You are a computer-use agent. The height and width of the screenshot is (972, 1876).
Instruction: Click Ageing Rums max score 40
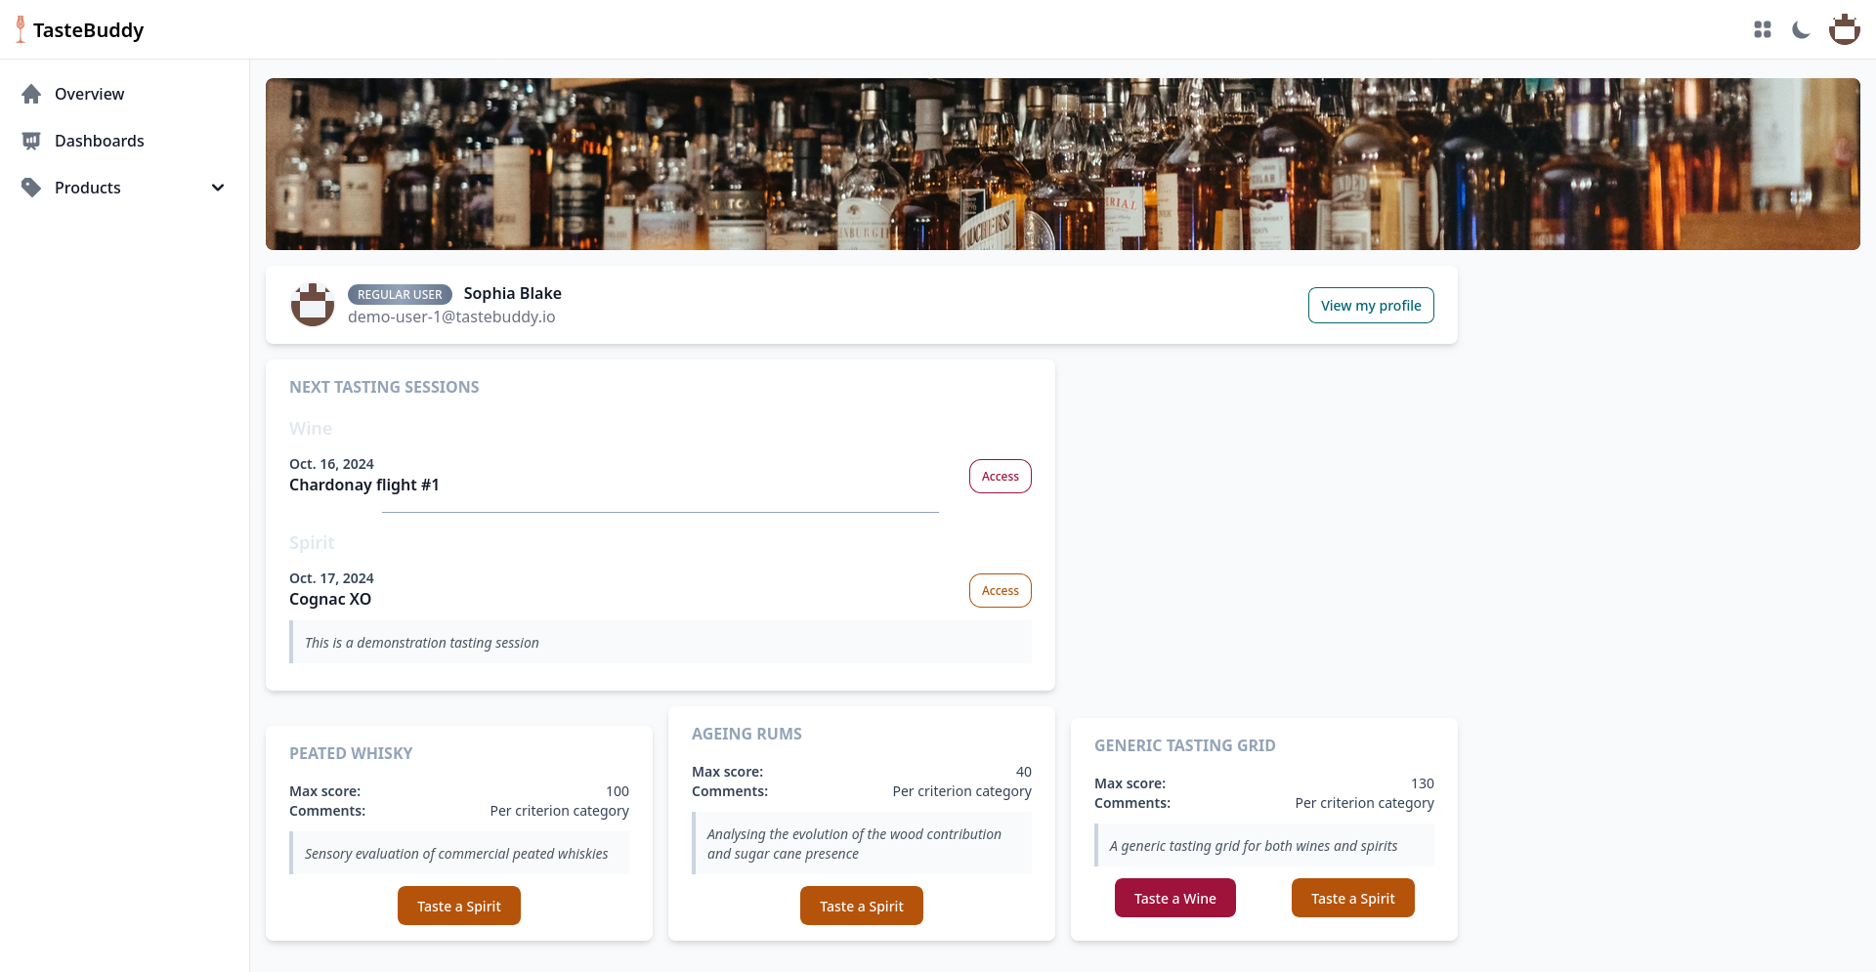coord(1023,772)
